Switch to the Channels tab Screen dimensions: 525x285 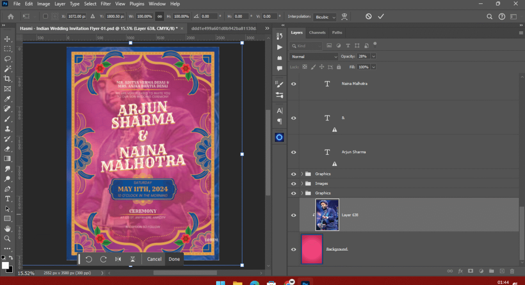coord(317,32)
